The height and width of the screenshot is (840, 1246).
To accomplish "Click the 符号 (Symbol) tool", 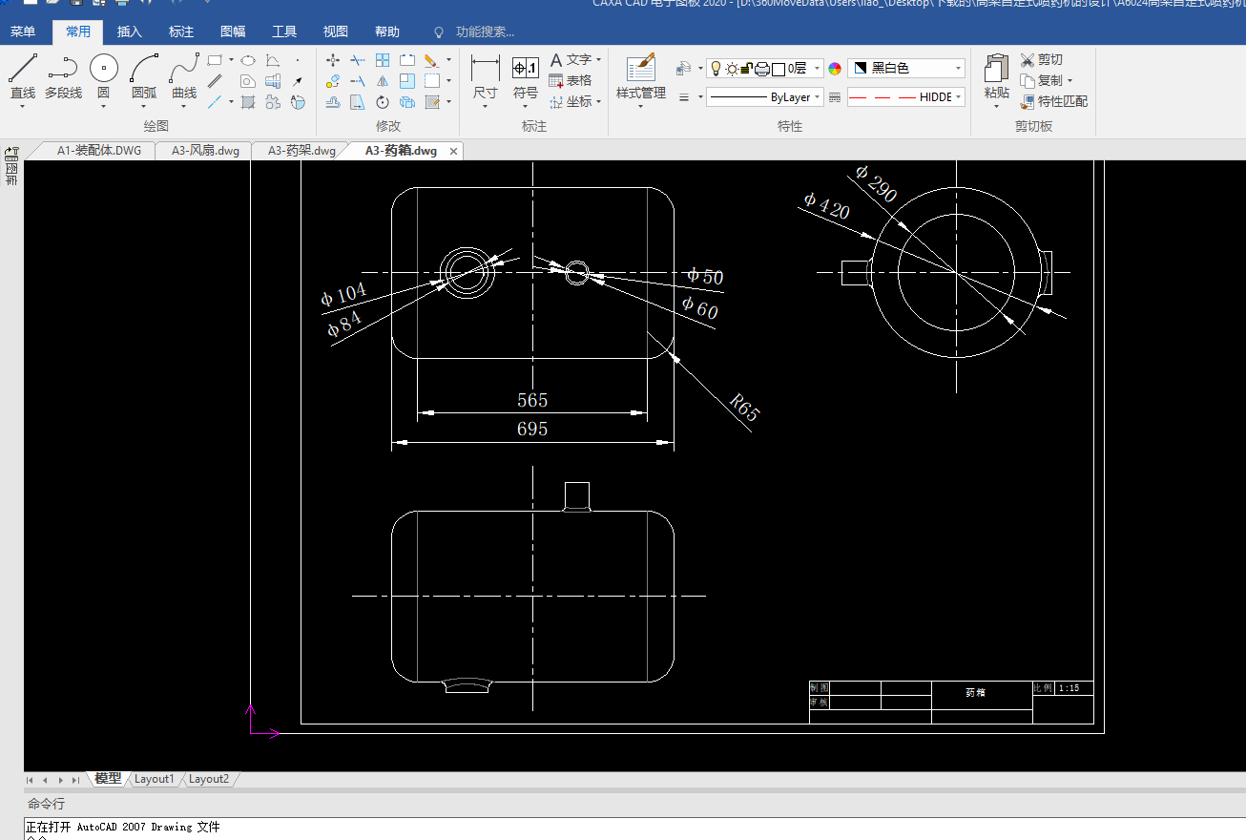I will click(x=526, y=78).
